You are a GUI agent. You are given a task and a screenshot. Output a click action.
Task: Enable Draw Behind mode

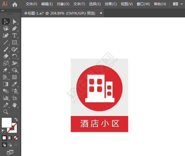pyautogui.click(x=10, y=145)
